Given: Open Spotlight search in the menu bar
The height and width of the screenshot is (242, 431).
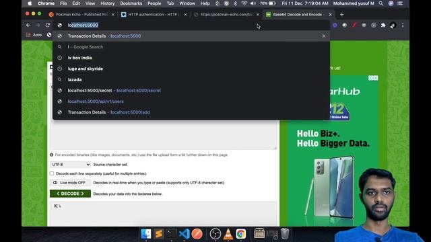Looking at the screenshot, I should click(381, 3).
